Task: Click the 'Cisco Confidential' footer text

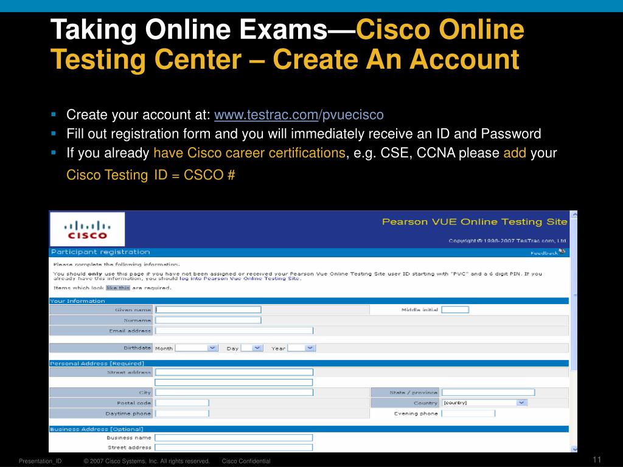Action: 246,461
